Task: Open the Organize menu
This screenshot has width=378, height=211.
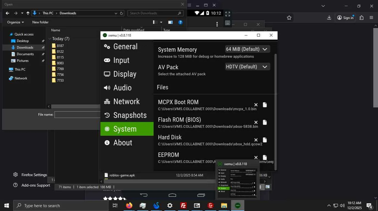Action: pyautogui.click(x=15, y=22)
